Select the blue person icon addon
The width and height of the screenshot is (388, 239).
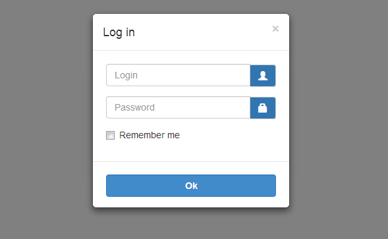pos(263,76)
